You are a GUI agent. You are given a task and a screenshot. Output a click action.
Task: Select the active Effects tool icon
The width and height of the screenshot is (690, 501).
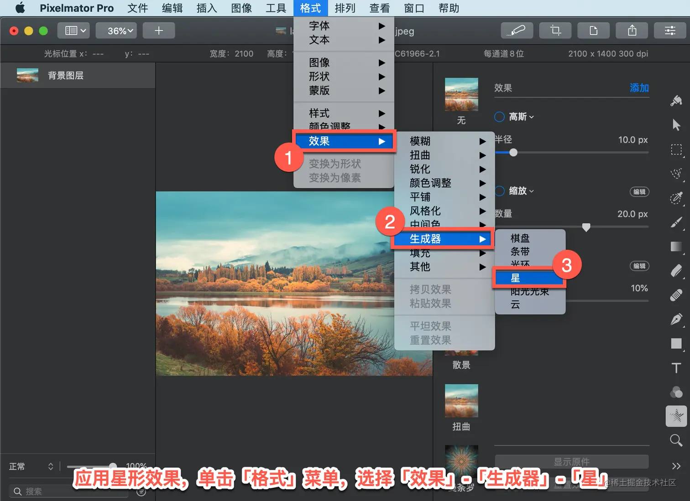click(676, 416)
